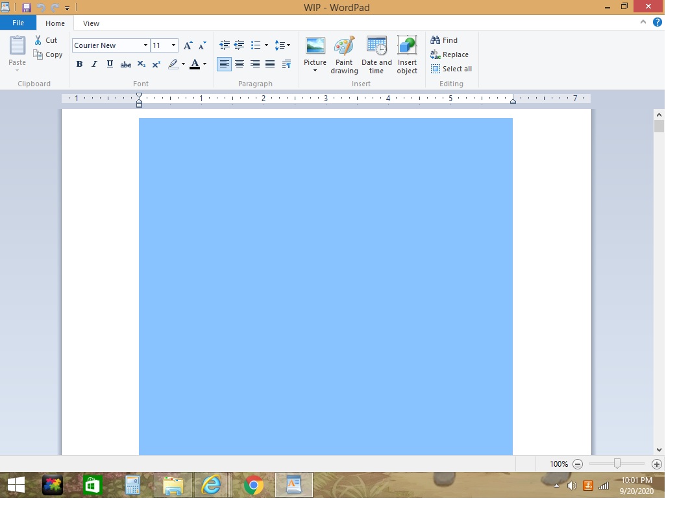The width and height of the screenshot is (677, 507).
Task: Expand Picture options dropdown arrow
Action: coord(315,71)
